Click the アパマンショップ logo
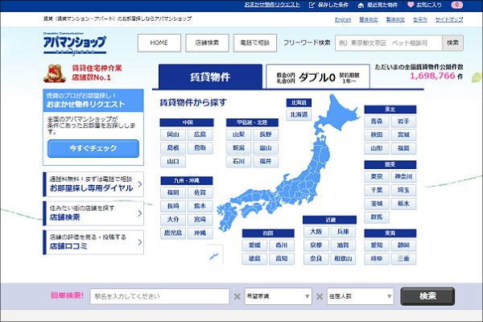The image size is (483, 322). click(x=75, y=43)
